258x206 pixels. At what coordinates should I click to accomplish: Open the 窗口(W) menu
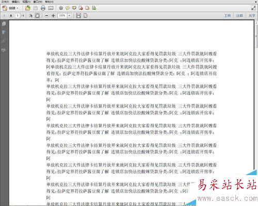[x=38, y=2]
